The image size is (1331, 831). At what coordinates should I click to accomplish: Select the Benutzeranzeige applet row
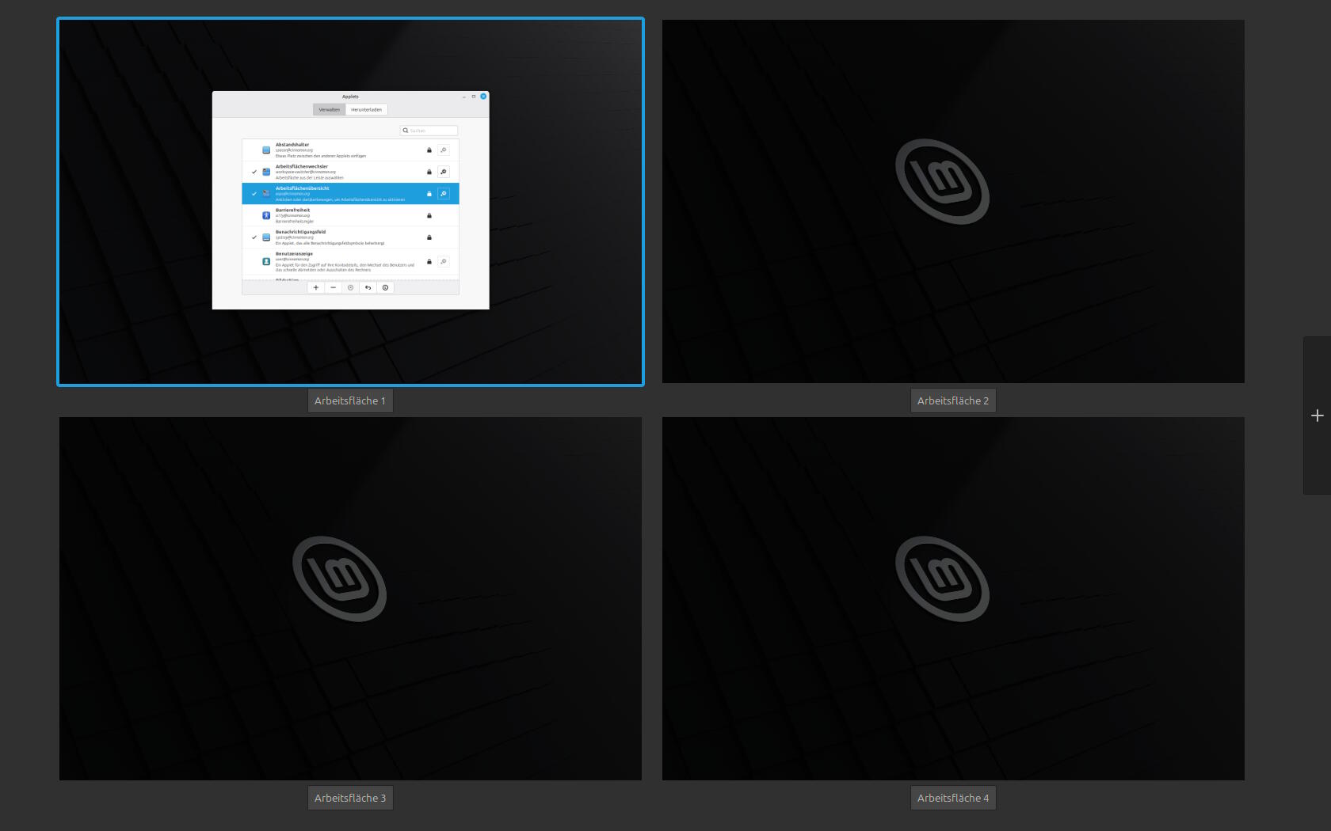350,262
